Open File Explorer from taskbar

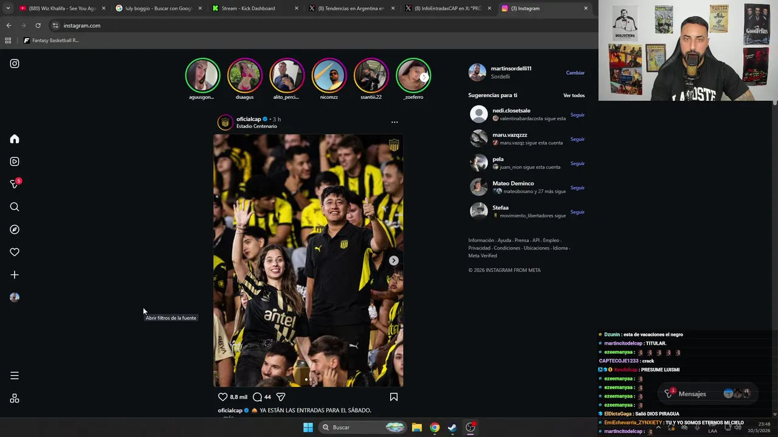417,427
